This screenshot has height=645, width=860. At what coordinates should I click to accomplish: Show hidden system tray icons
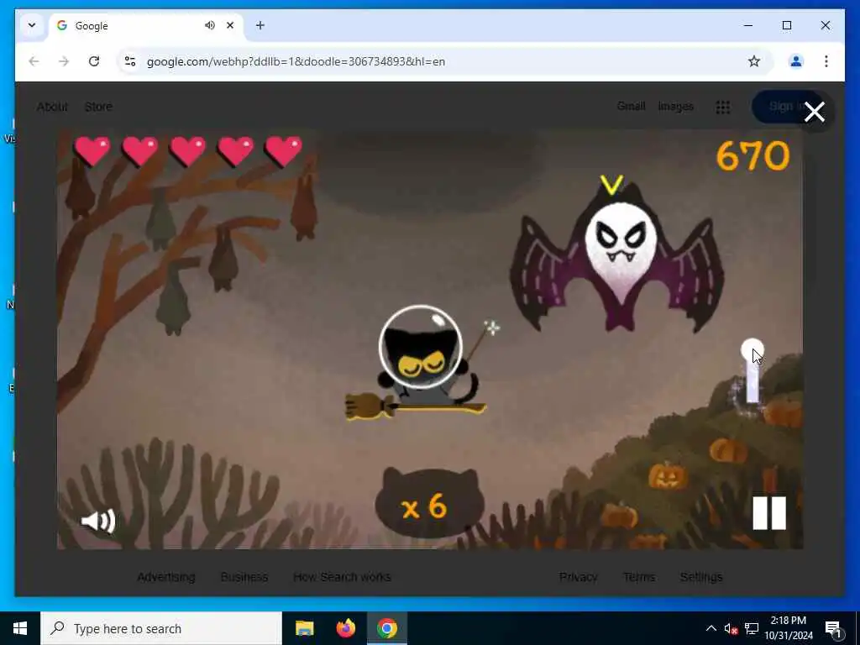point(711,628)
